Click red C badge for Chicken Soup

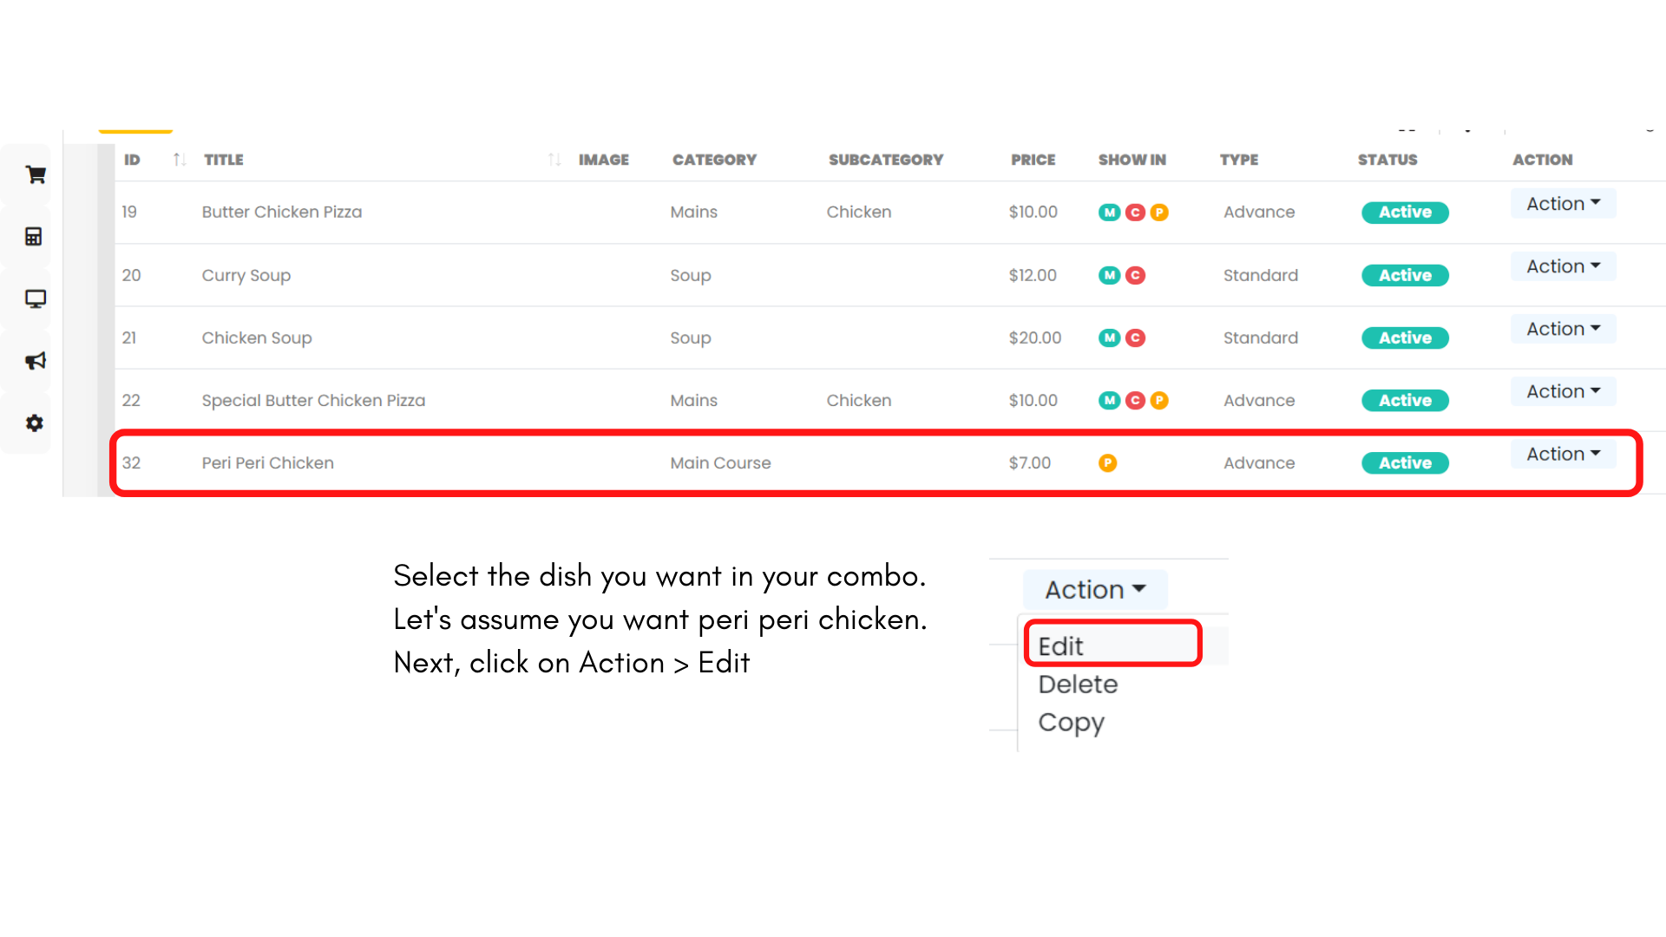(1135, 337)
